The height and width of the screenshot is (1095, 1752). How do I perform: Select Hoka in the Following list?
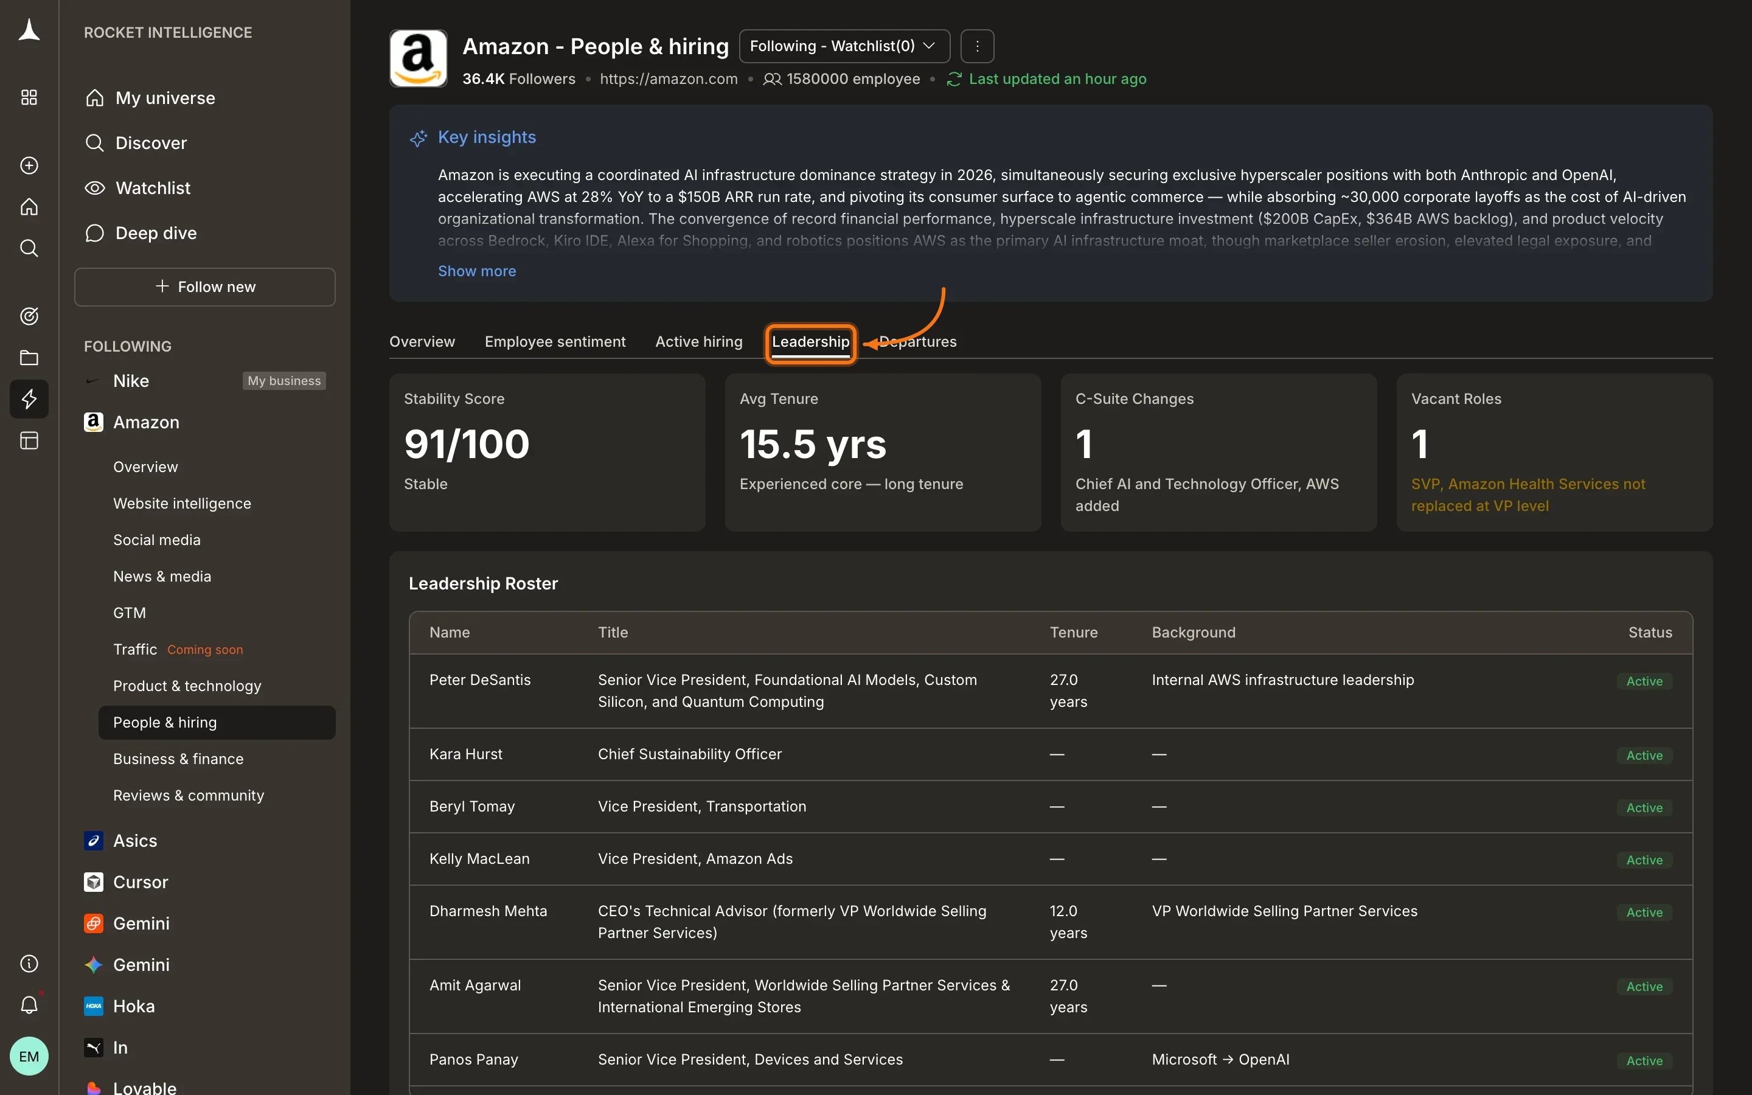tap(134, 1006)
